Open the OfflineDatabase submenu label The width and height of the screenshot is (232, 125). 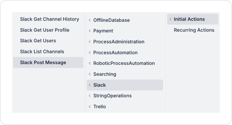tap(111, 20)
